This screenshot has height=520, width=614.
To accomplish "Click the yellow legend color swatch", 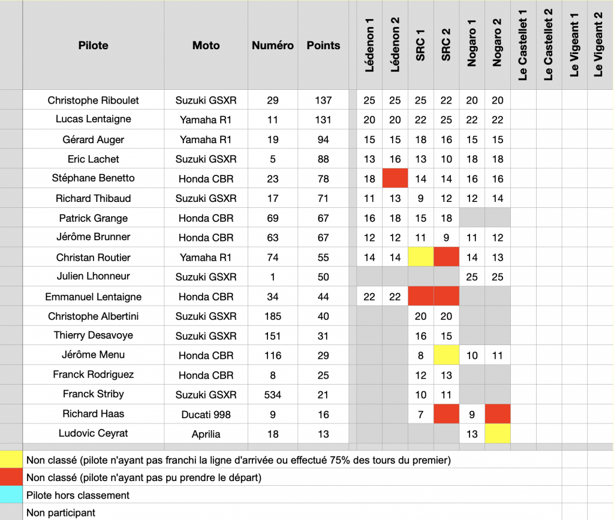I will [x=11, y=459].
